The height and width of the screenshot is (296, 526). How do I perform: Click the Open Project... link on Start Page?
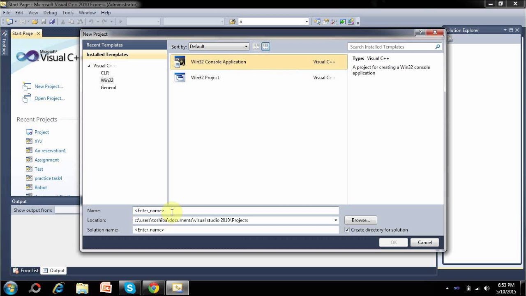point(49,98)
